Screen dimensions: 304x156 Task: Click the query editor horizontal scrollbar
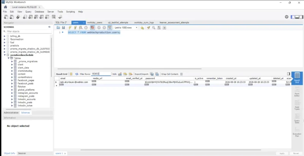130,69
